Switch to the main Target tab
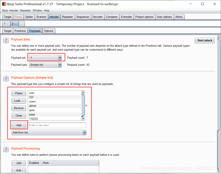Screen dimensions: 221x174 click(x=8, y=17)
